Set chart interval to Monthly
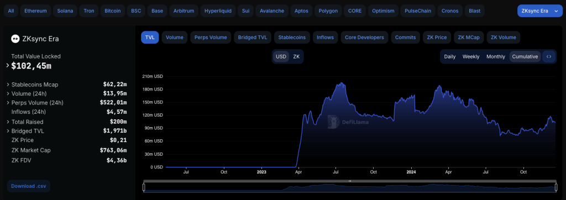This screenshot has width=566, height=200. [496, 57]
